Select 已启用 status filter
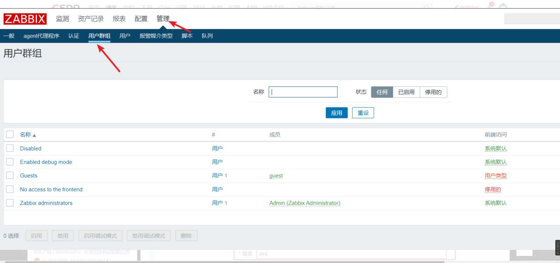The height and width of the screenshot is (263, 560). (406, 92)
